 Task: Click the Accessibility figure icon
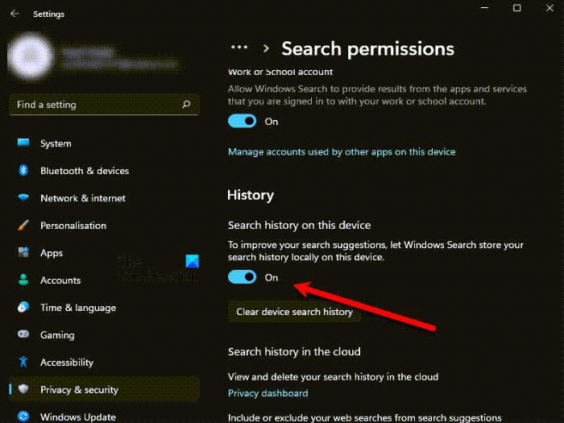coord(23,362)
